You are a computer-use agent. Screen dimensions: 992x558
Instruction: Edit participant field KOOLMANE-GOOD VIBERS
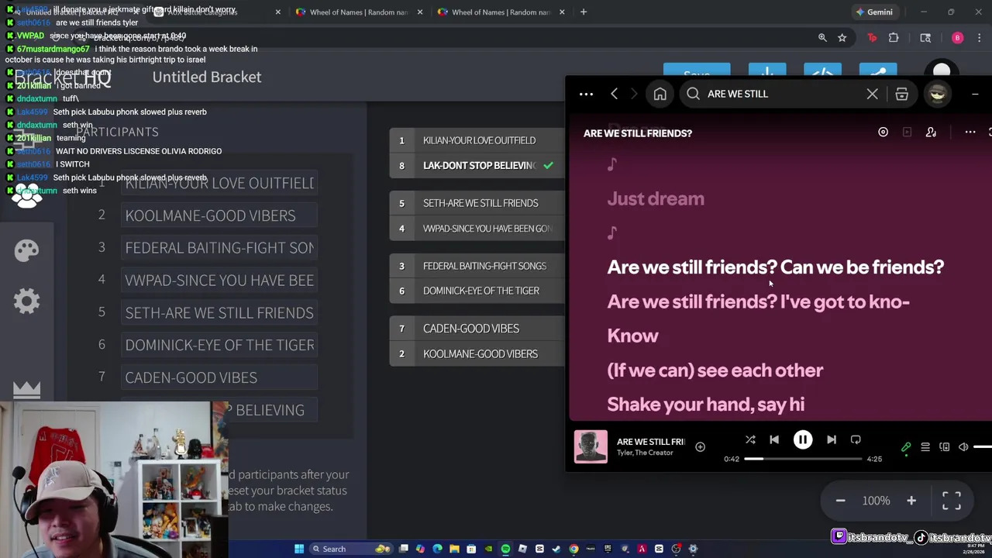point(219,215)
